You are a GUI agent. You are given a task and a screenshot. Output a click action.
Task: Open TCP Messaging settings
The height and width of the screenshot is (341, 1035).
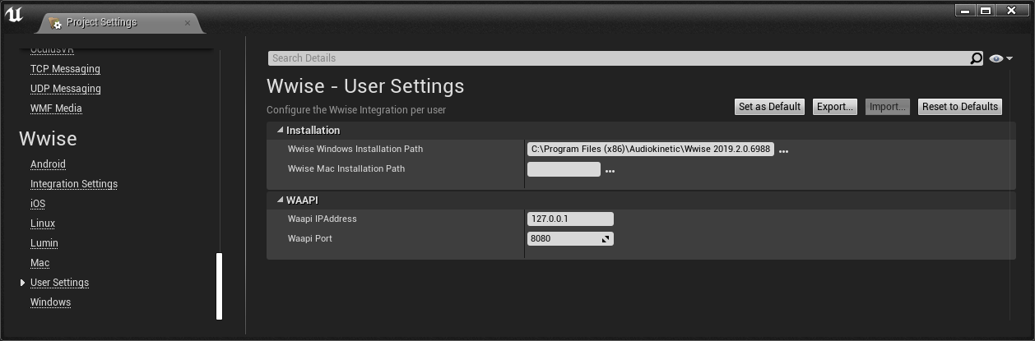pos(65,69)
